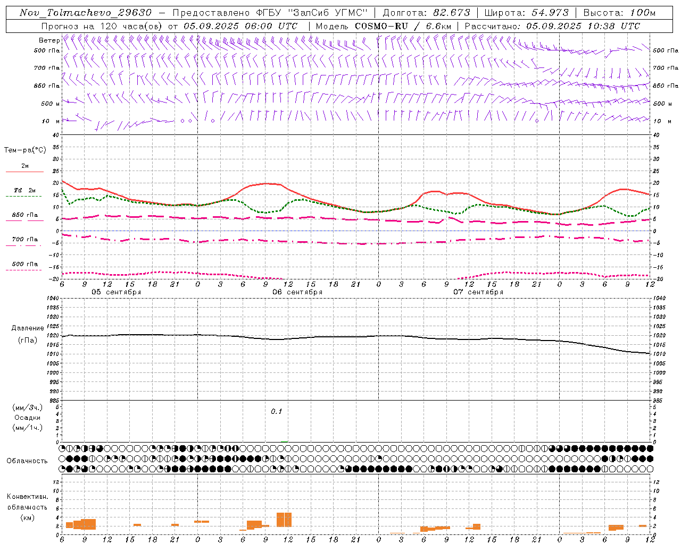
Task: Click the model name COSMO-RU / 6.6км
Action: click(x=403, y=26)
